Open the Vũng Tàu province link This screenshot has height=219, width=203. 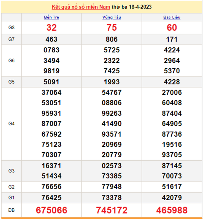click(x=112, y=17)
